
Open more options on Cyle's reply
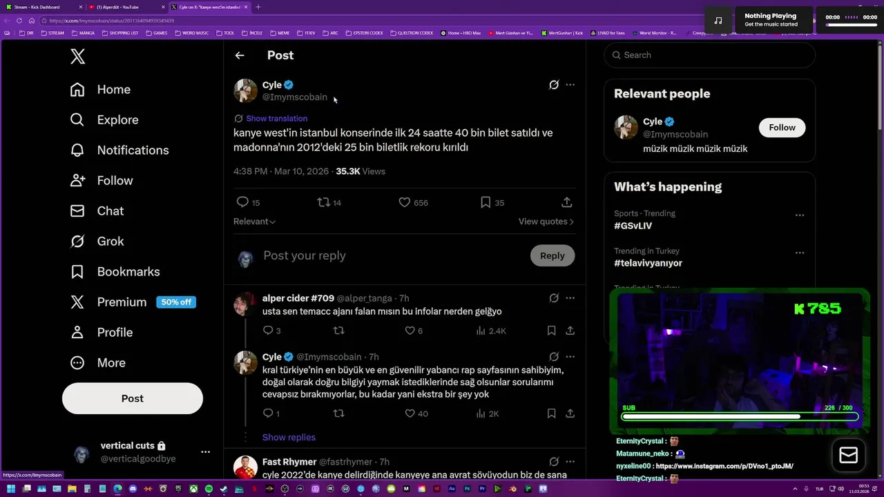tap(570, 357)
